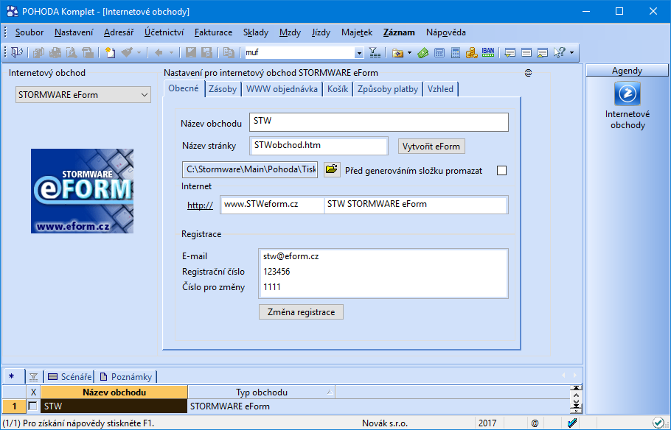Open the Soubor menu
Viewport: 671px width, 430px height.
[x=29, y=32]
